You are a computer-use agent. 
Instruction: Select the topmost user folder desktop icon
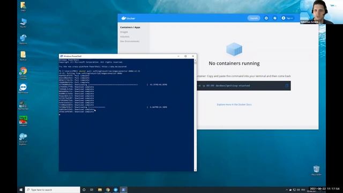(23, 6)
